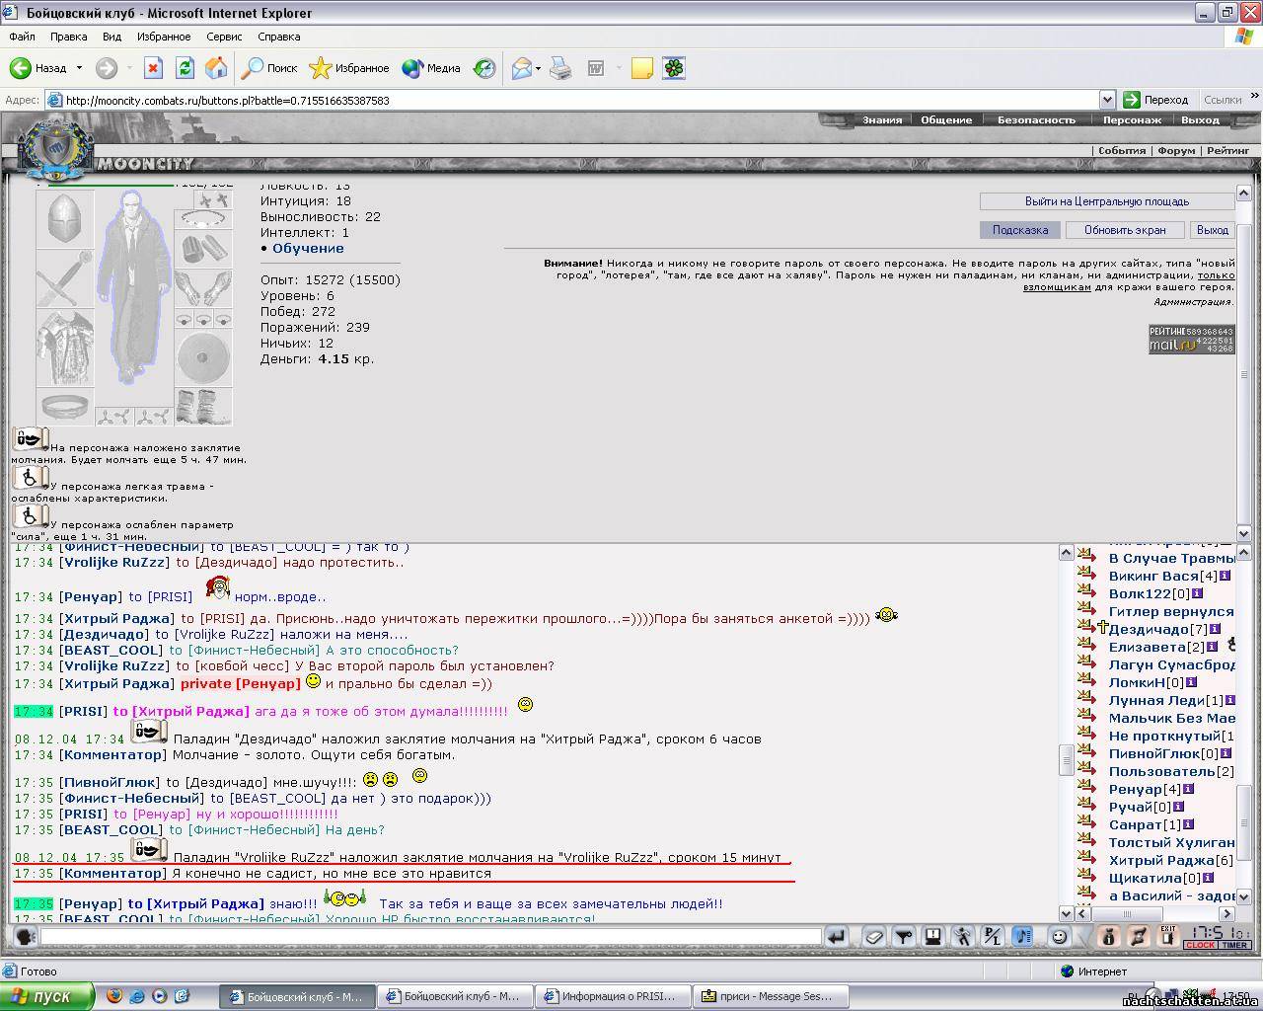Click the Обновить экран button
This screenshot has height=1011, width=1263.
coord(1125,230)
